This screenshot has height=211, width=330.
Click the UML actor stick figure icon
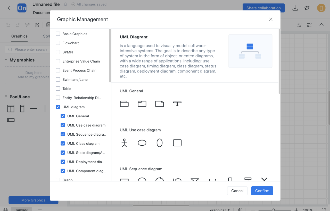[x=124, y=143]
